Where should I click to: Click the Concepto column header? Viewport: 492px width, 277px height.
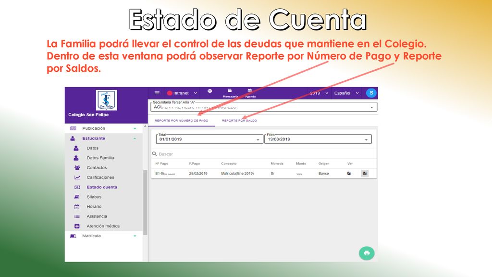(229, 164)
